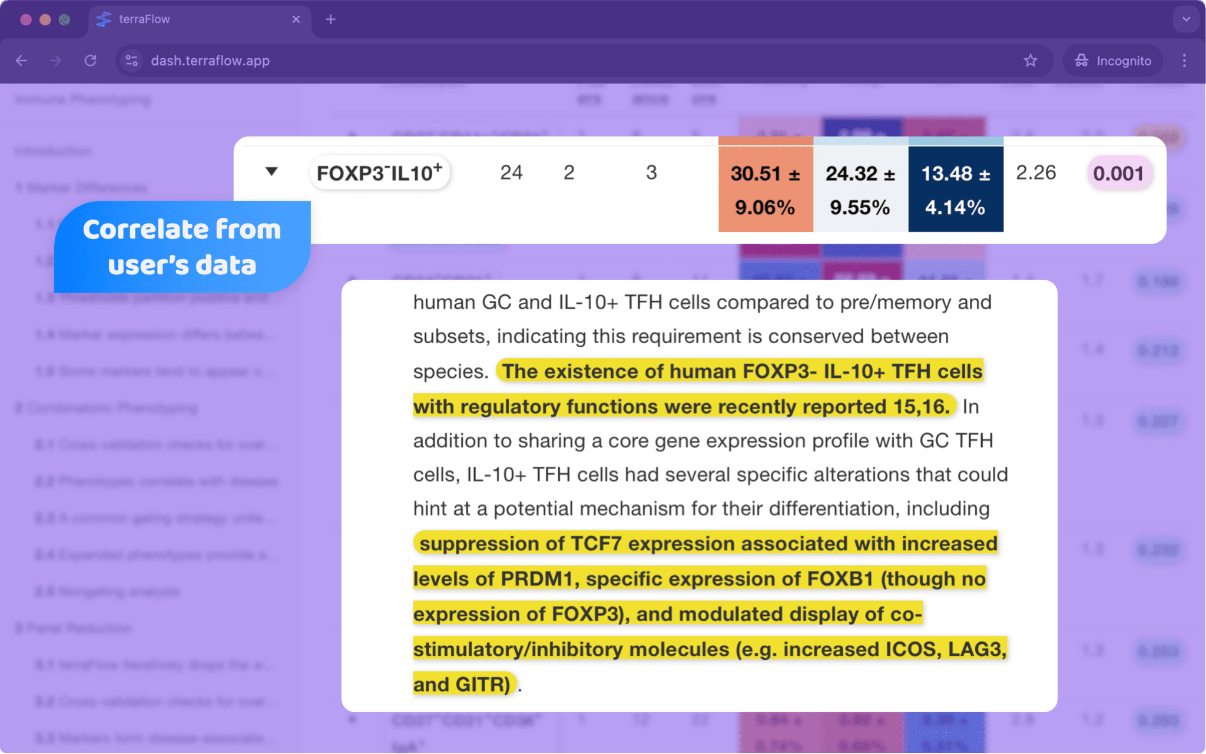Open a new tab with plus icon
This screenshot has height=754, width=1206.
330,19
